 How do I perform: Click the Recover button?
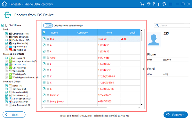176,115
